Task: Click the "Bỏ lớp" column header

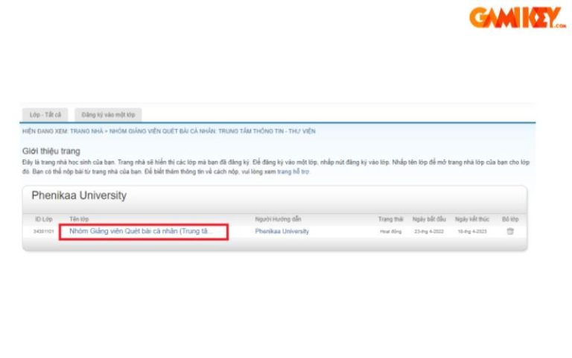Action: pyautogui.click(x=510, y=219)
